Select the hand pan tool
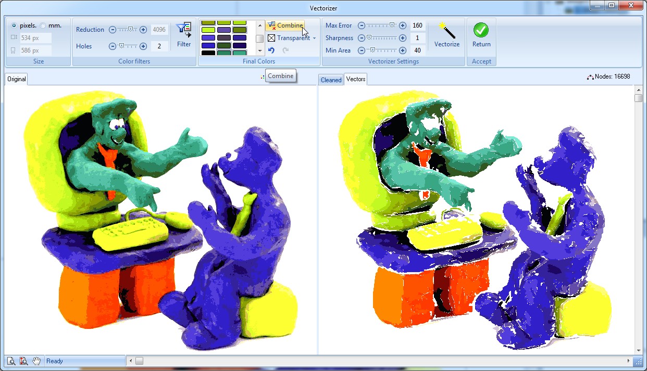The width and height of the screenshot is (647, 371). 36,361
